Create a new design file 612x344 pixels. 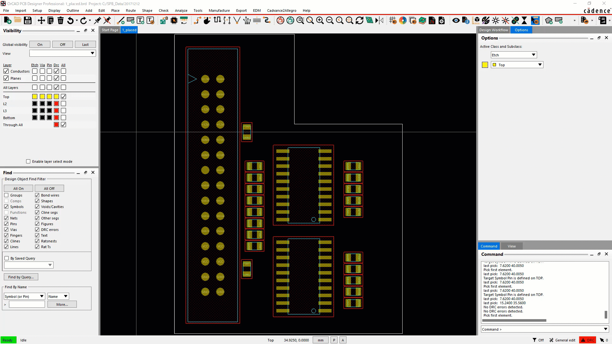pos(8,20)
